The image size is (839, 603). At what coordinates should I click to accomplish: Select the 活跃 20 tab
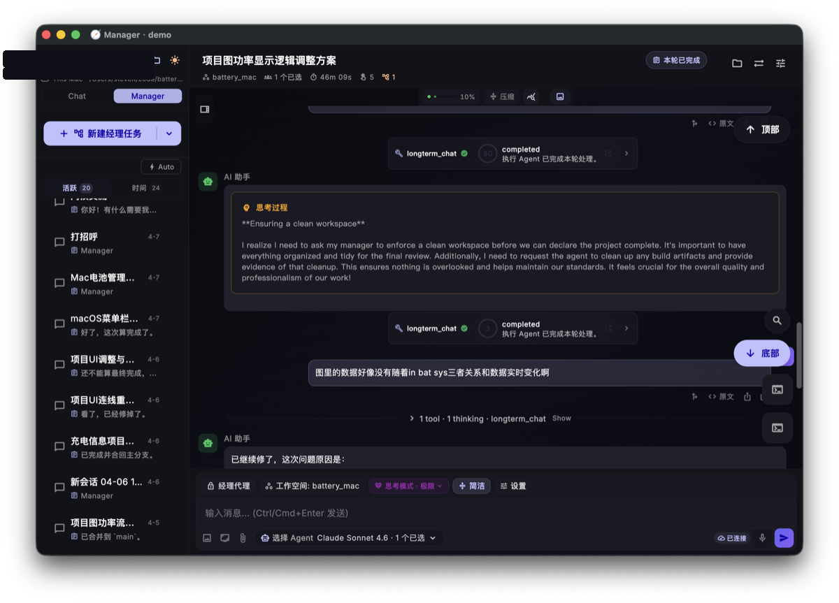(77, 188)
